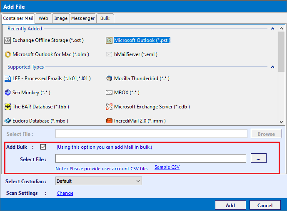Click the LEF Processed Emails icon

[x=7, y=79]
